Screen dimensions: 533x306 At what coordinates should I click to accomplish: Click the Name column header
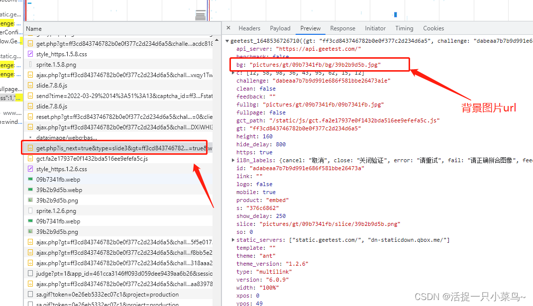pyautogui.click(x=34, y=29)
